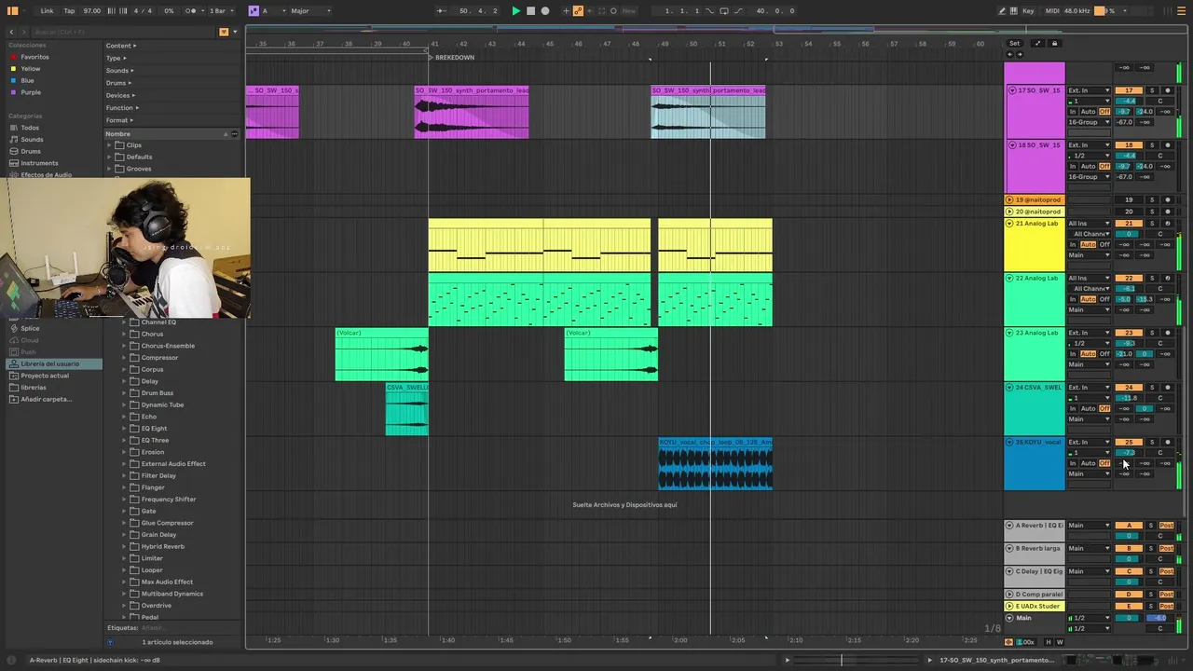Viewport: 1193px width, 671px height.
Task: Set track 17 monitor to In
Action: (x=1073, y=112)
